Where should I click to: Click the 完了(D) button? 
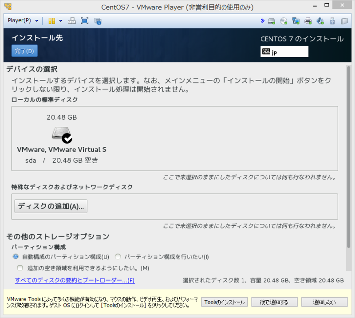click(24, 51)
